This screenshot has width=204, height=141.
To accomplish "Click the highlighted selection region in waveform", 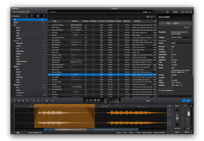I will [x=64, y=116].
